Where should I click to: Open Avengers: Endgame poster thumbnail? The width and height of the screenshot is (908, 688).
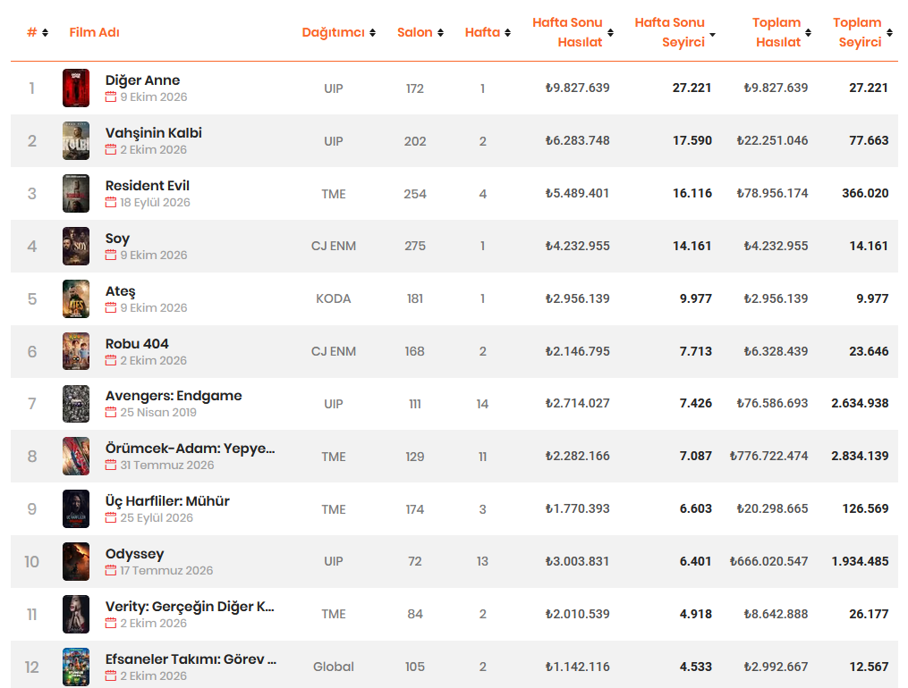76,404
